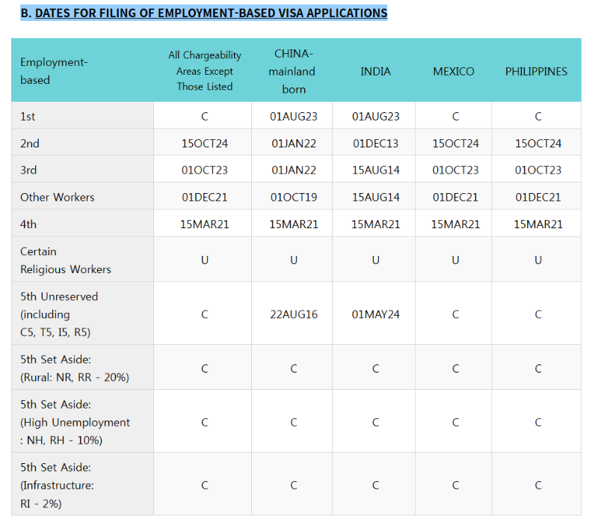
Task: Click the Other Workers row label
Action: pyautogui.click(x=58, y=198)
